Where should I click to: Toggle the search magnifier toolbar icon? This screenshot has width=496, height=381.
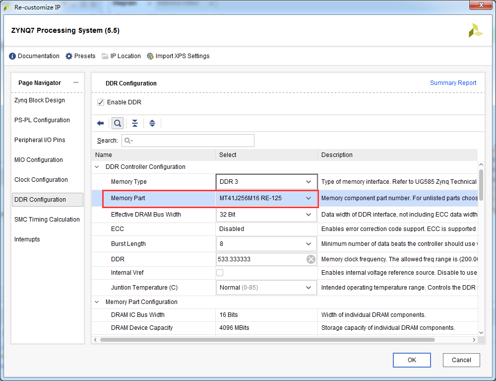tap(118, 123)
